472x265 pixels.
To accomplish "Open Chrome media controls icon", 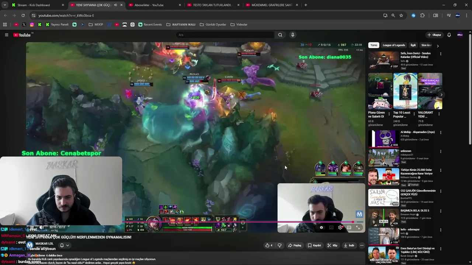I will point(449,15).
